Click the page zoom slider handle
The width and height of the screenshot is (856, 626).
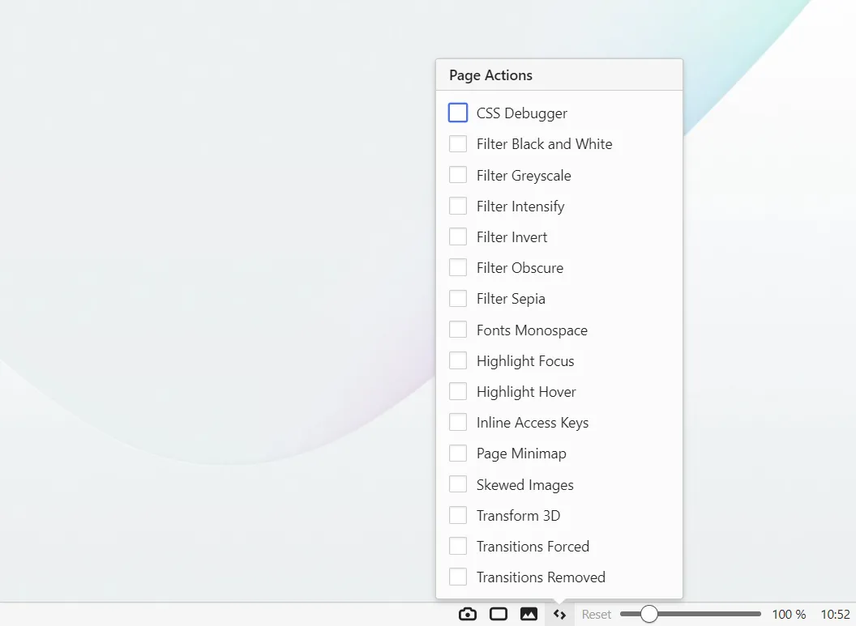[648, 614]
